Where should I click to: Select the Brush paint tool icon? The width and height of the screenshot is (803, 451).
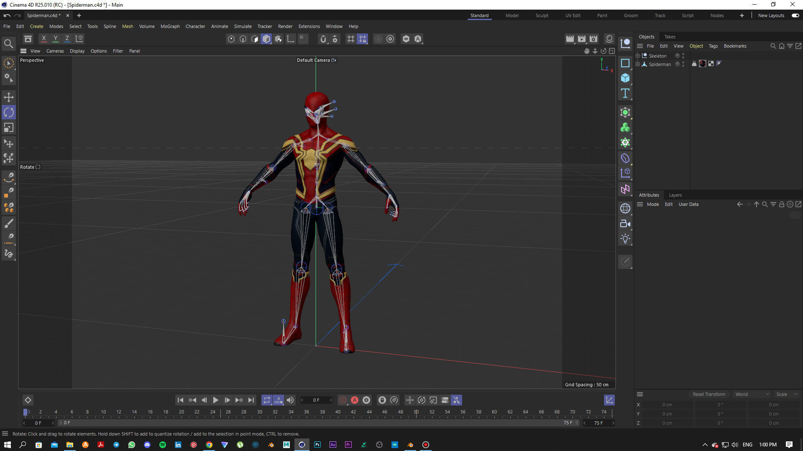tap(9, 223)
